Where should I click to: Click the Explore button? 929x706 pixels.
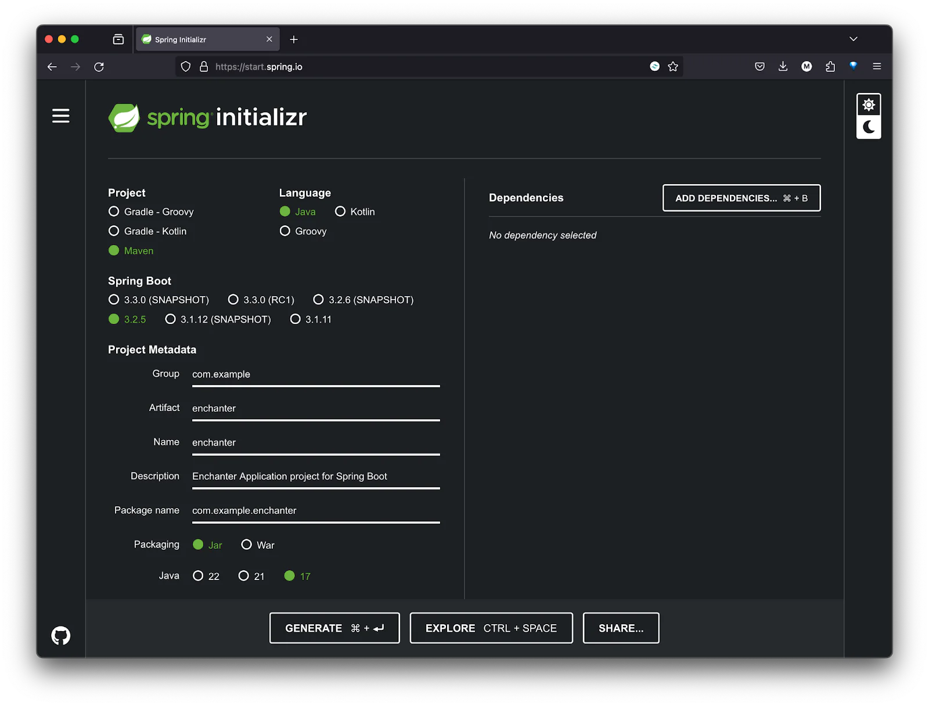[491, 628]
